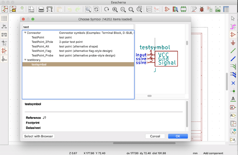Viewport: 238px width, 155px height.
Task: Select the wire-to-bus entry tool
Action: click(233, 67)
